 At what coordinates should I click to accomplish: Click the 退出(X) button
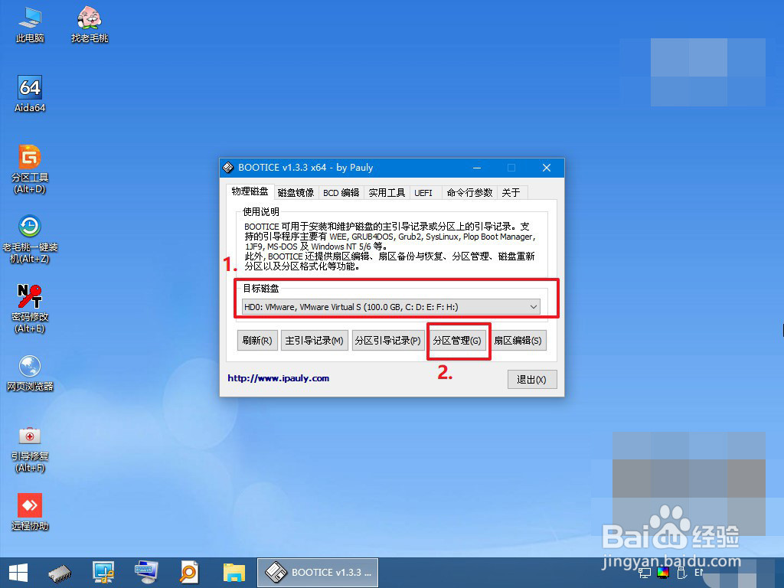[531, 380]
